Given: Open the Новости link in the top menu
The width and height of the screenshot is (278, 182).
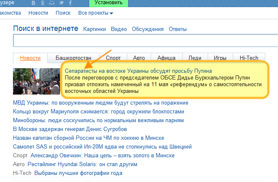Looking at the screenshot, I should pos(38,13).
